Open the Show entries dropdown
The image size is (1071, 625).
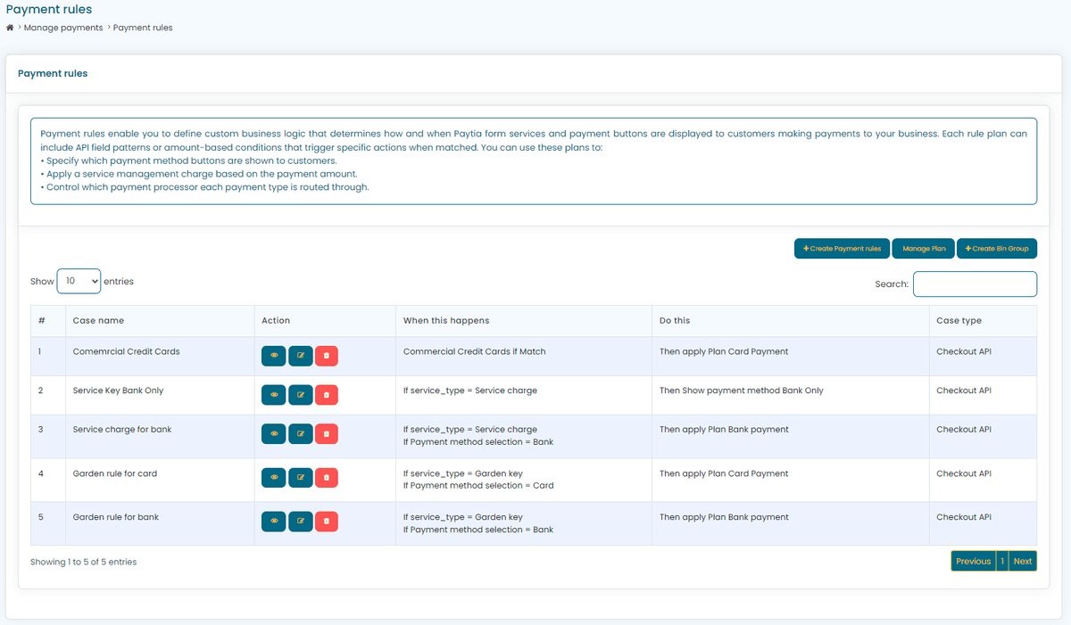pos(79,281)
